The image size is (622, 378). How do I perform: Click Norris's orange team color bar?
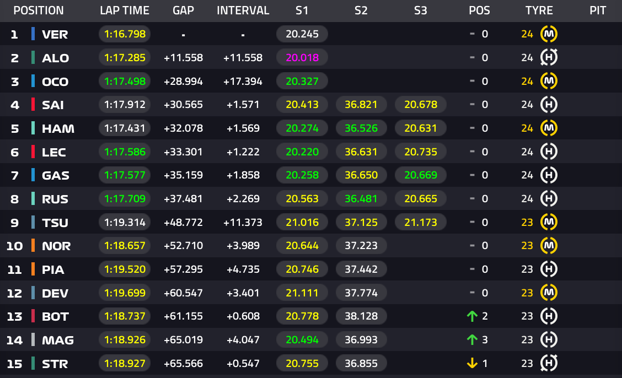[33, 245]
